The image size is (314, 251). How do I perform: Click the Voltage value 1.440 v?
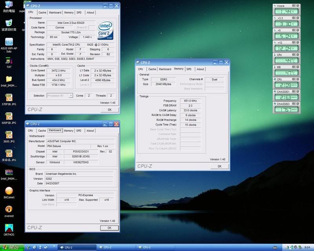(x=87, y=37)
